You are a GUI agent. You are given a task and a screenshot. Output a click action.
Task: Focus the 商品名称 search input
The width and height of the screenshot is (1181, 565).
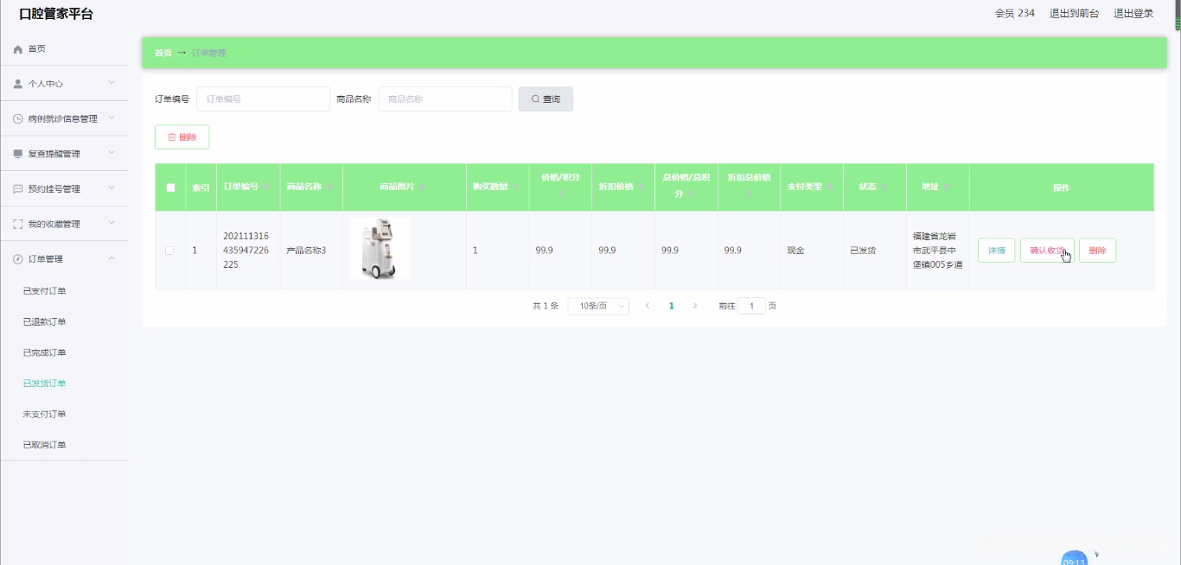445,99
